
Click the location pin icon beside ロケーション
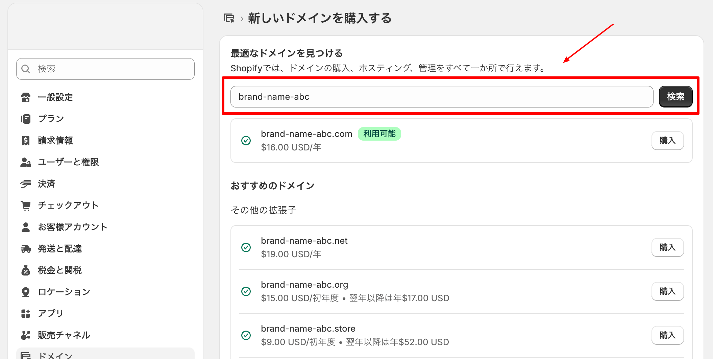26,292
